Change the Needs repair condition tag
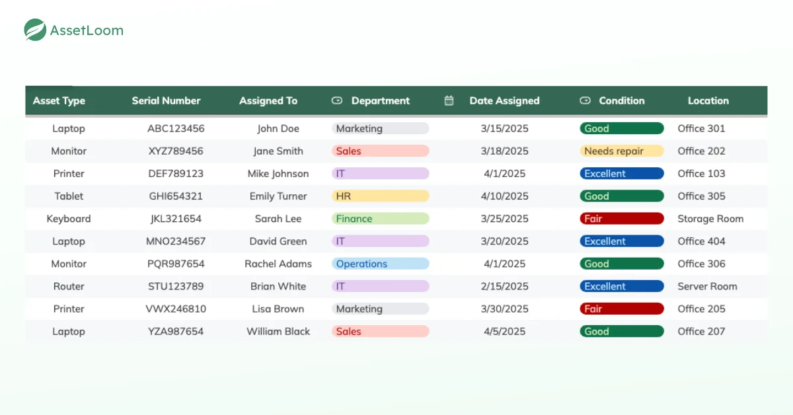This screenshot has width=793, height=415. pyautogui.click(x=622, y=151)
